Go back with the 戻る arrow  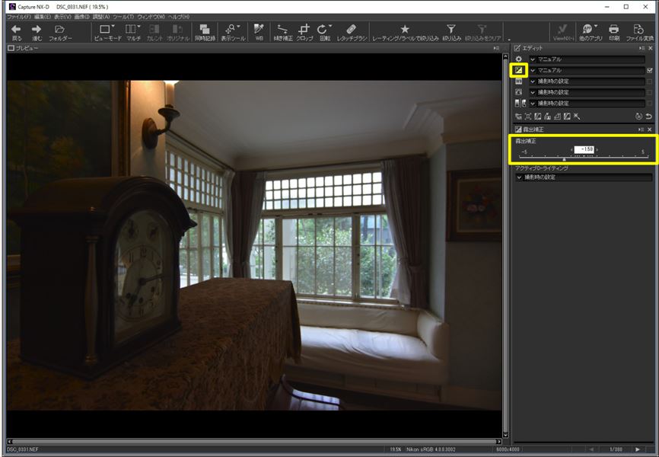[x=16, y=32]
